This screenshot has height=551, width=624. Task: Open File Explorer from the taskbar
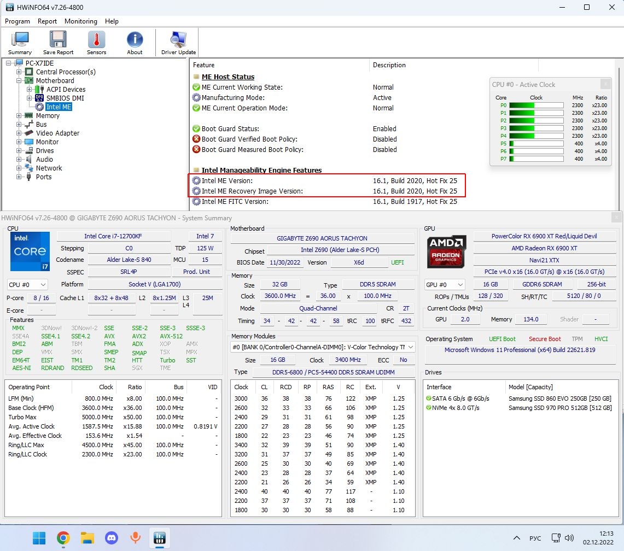(x=87, y=538)
